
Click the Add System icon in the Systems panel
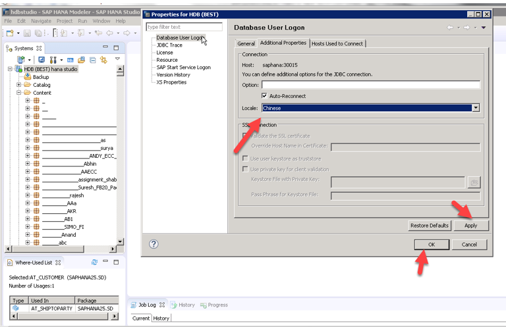pos(21,60)
